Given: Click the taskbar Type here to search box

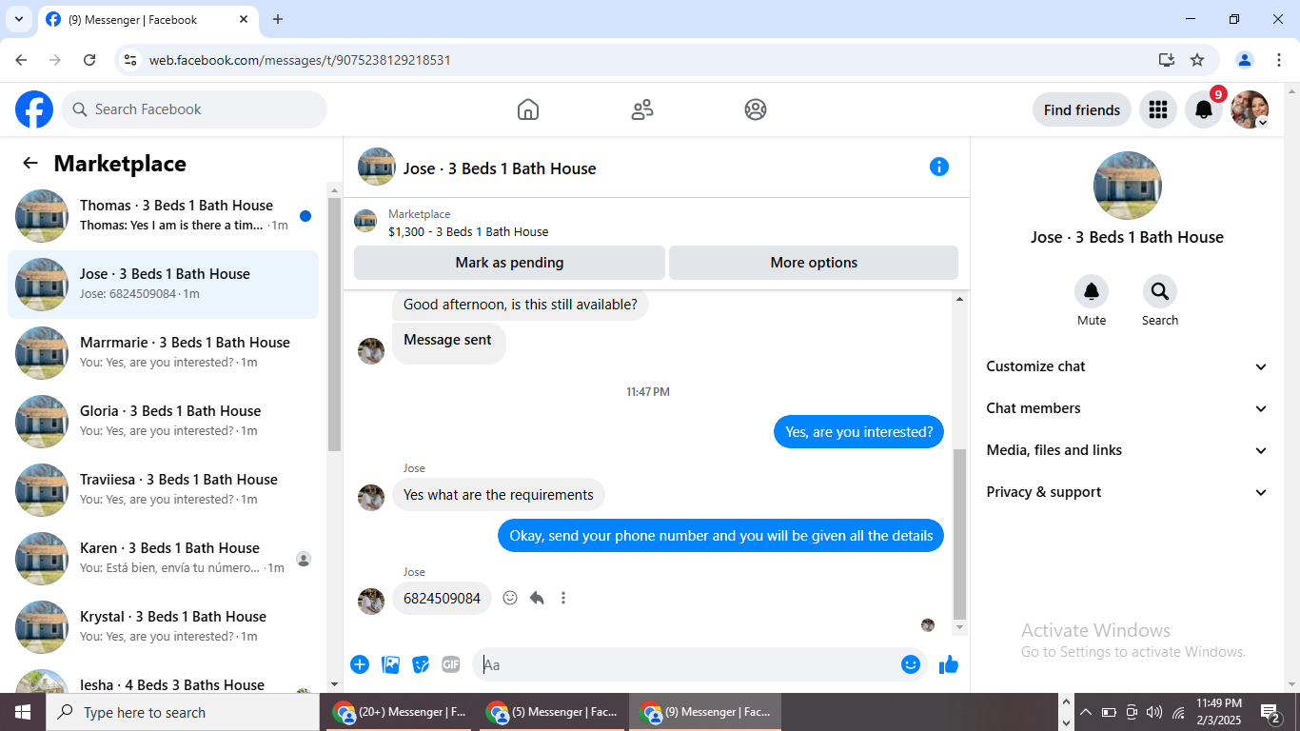Looking at the screenshot, I should (x=183, y=712).
